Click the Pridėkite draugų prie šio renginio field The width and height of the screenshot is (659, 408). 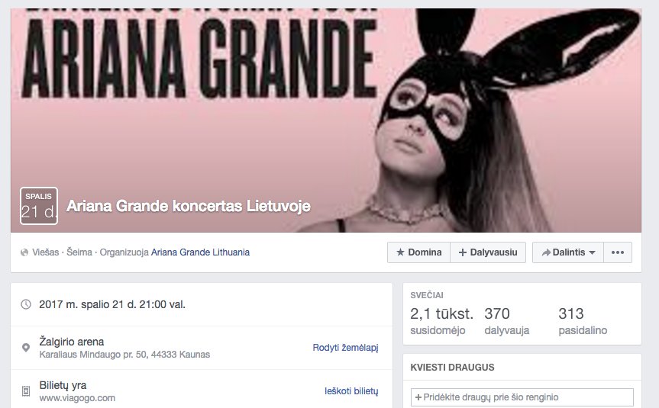coord(522,397)
